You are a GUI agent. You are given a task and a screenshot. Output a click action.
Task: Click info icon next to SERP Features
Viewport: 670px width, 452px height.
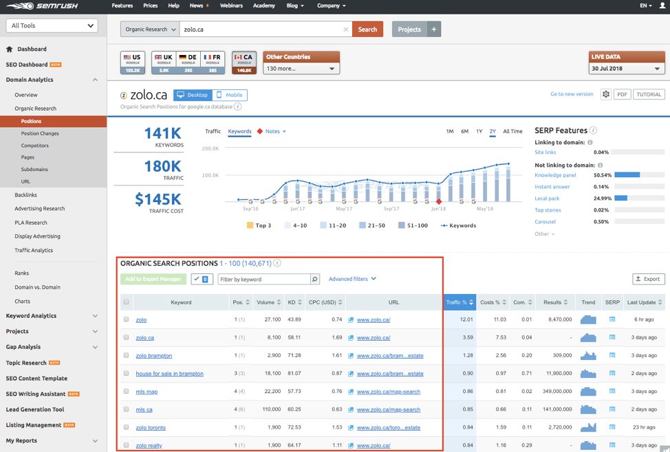pyautogui.click(x=593, y=131)
